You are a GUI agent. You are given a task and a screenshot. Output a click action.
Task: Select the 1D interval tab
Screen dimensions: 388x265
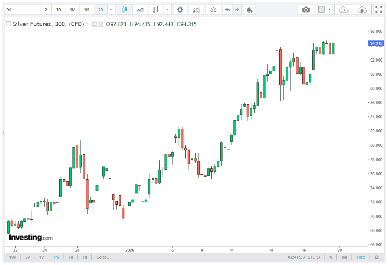pos(72,9)
